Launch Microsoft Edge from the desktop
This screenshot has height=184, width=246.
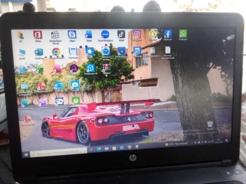tap(26, 104)
